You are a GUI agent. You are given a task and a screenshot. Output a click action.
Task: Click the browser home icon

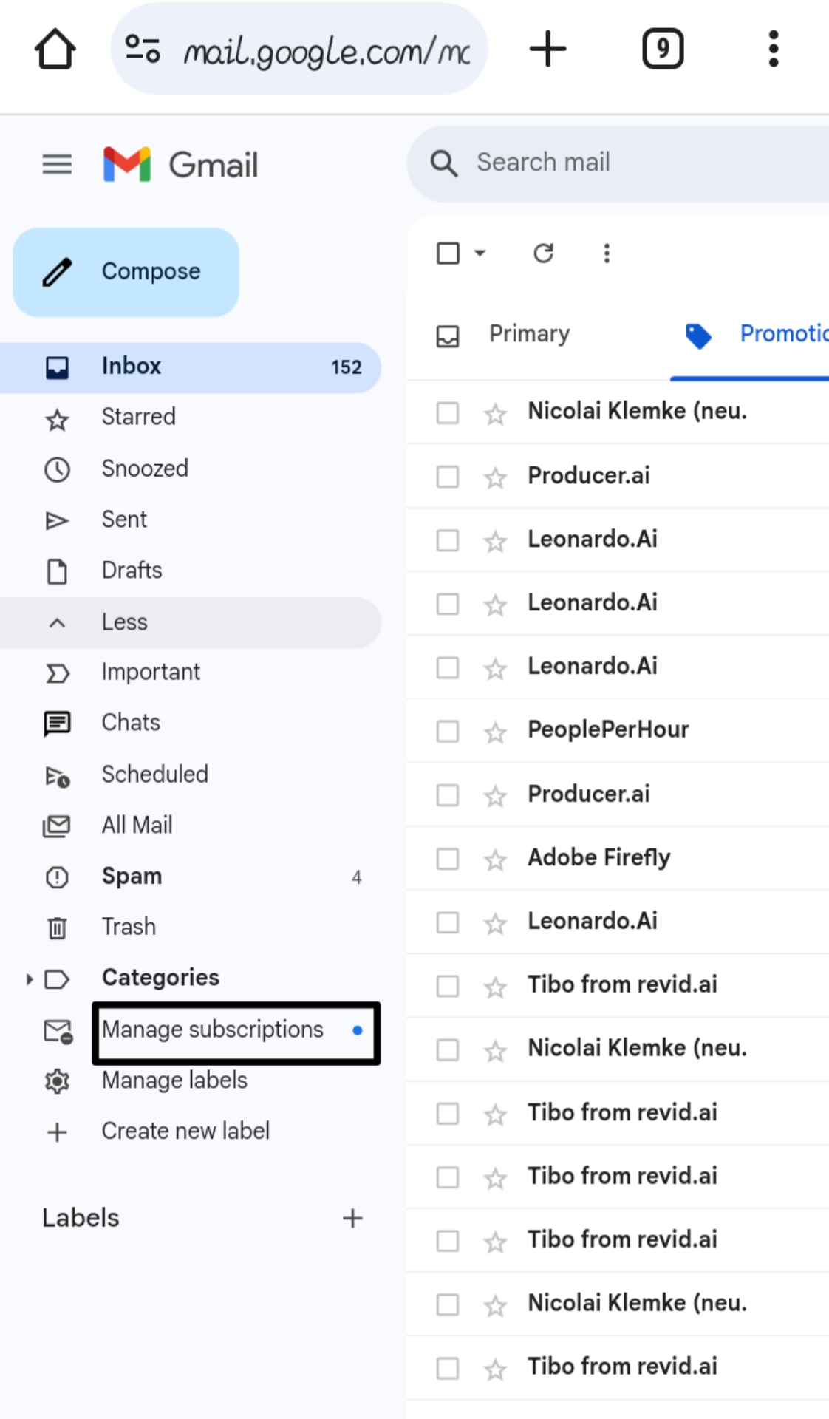[55, 50]
